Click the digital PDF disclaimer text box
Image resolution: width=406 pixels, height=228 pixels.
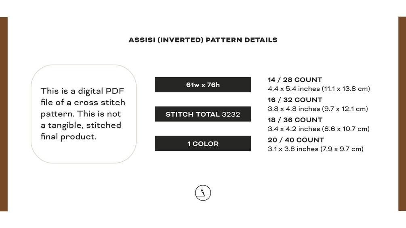pyautogui.click(x=84, y=114)
